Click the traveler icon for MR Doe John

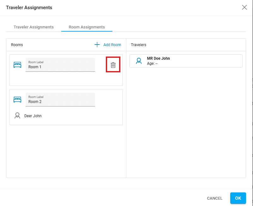point(138,61)
